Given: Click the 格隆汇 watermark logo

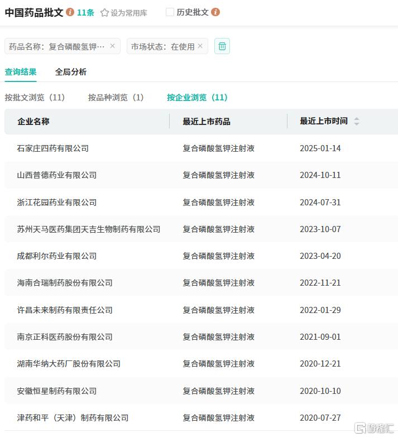Looking at the screenshot, I should coord(374,428).
